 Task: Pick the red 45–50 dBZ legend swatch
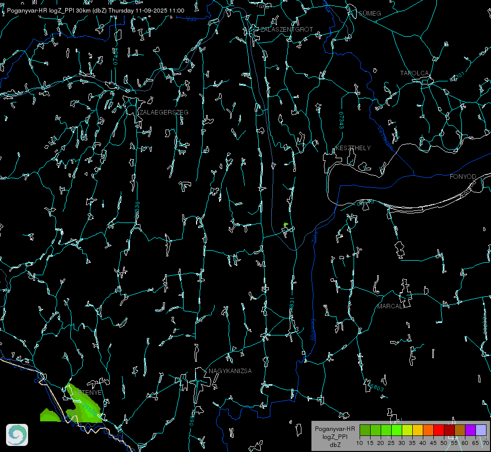439,430
